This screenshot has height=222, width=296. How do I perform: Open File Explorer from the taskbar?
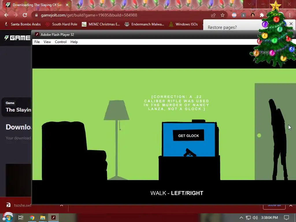(43, 218)
